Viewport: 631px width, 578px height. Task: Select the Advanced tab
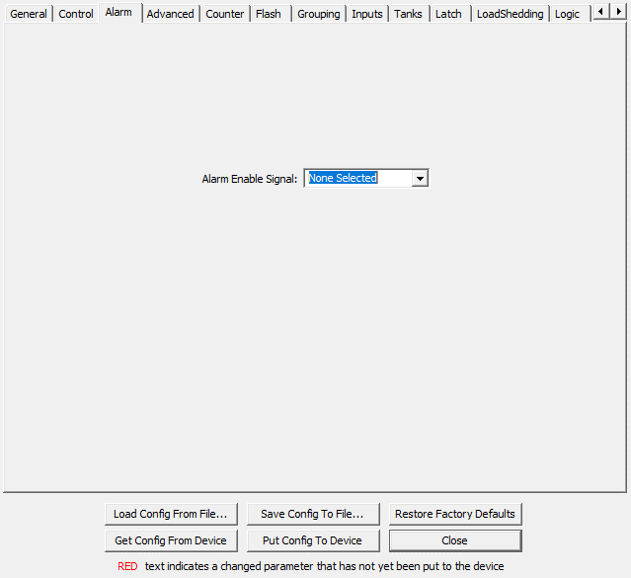[170, 14]
